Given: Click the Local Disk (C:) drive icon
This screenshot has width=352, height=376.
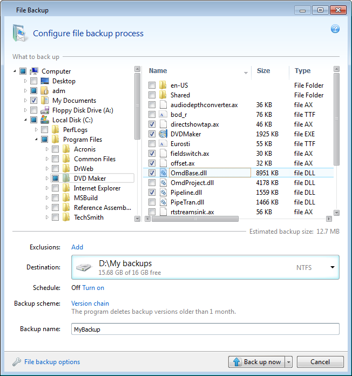Looking at the screenshot, I should click(x=45, y=120).
